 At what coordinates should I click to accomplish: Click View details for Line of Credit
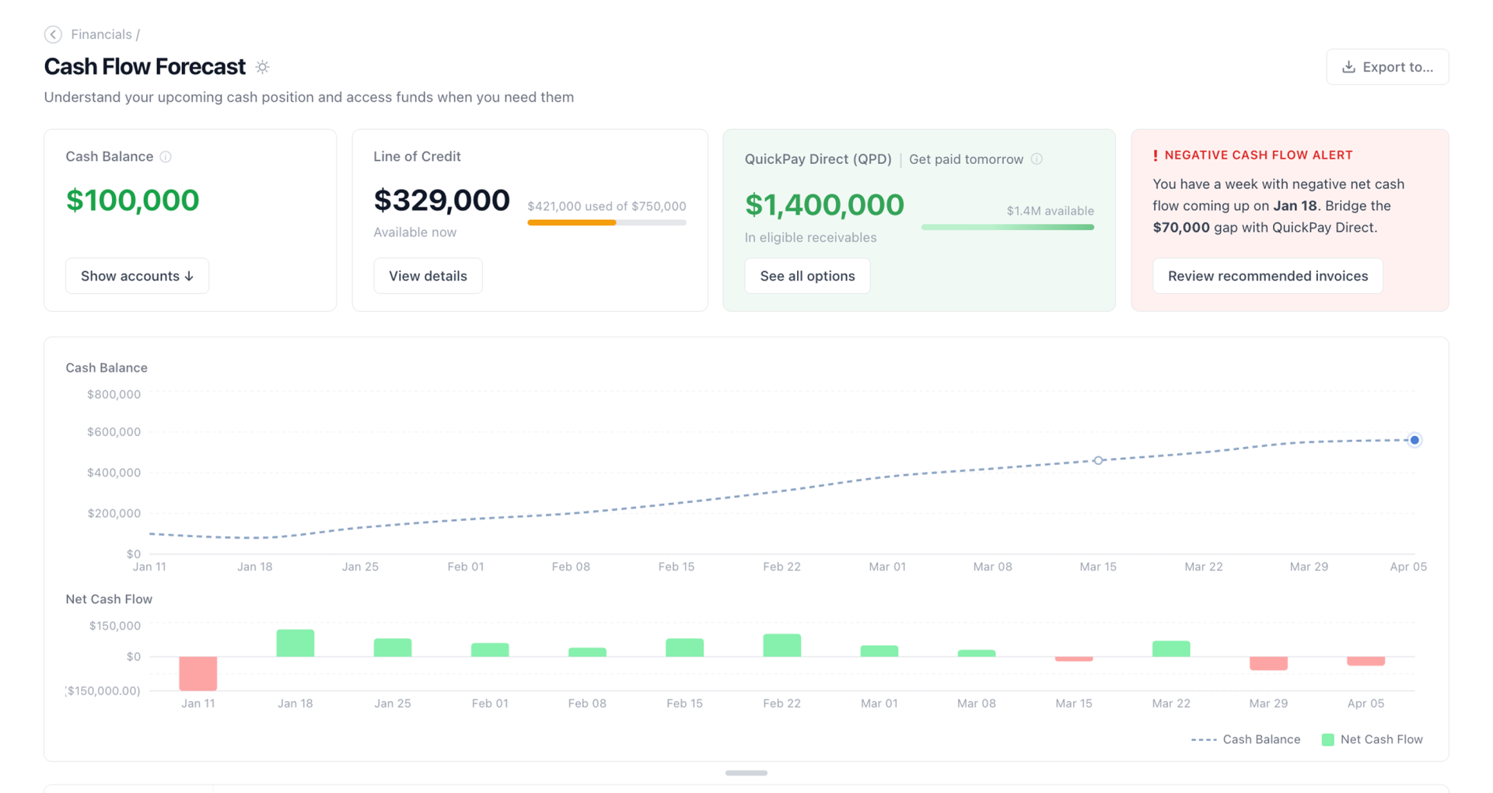[x=428, y=276]
